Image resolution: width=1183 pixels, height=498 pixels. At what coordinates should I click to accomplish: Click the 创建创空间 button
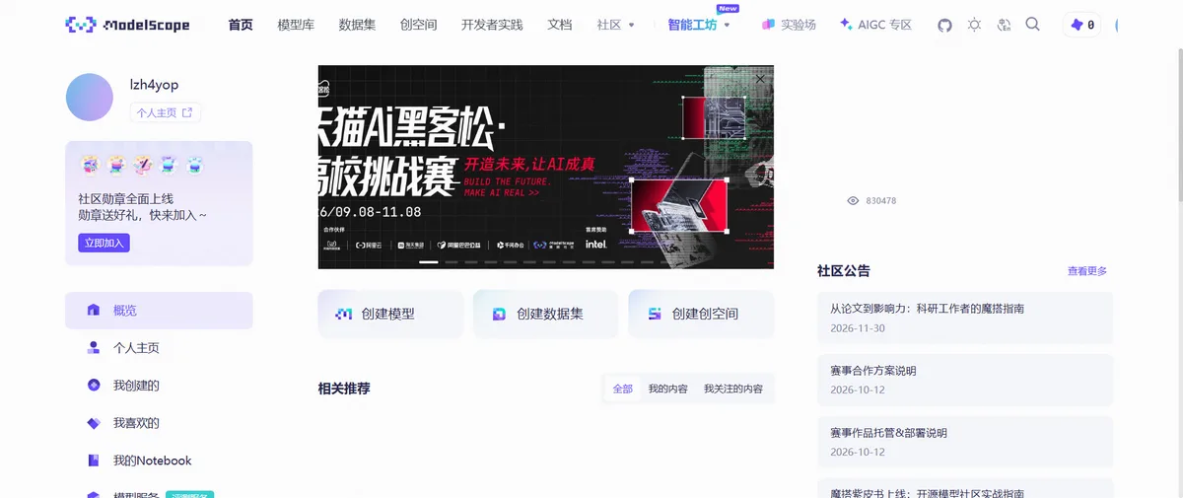701,314
